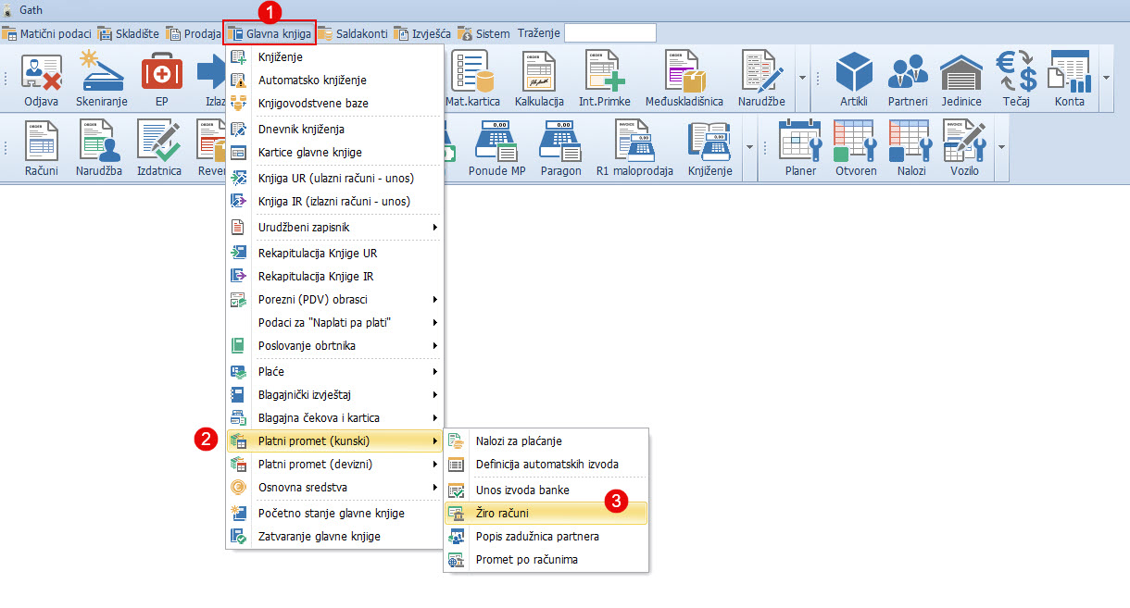Expand toolbar overflow arrow next to Konta
Screen dimensions: 1130x608
(1107, 78)
